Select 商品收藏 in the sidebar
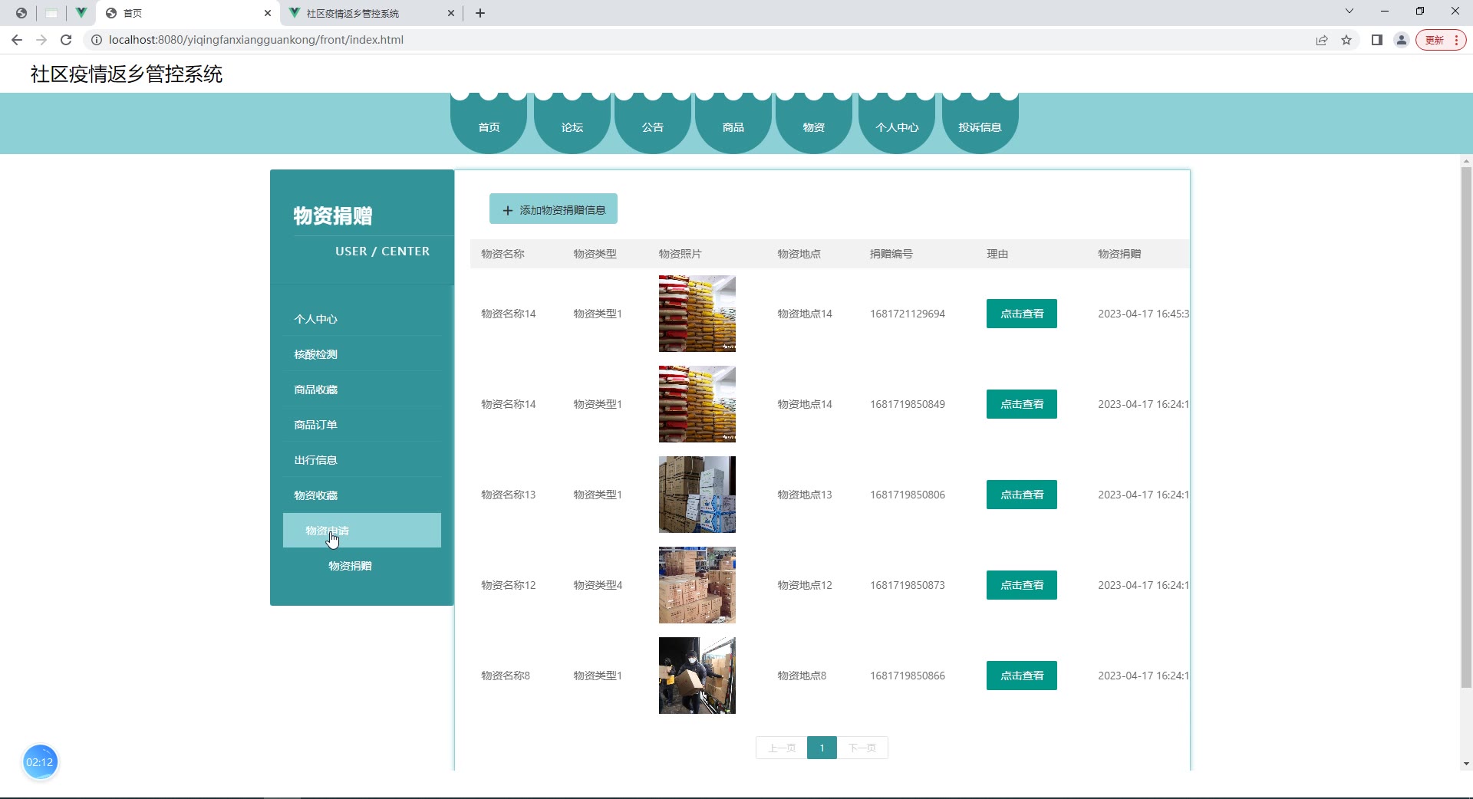Viewport: 1473px width, 799px height. tap(362, 390)
